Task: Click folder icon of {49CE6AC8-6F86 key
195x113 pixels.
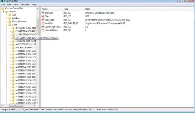Action: tap(13, 48)
